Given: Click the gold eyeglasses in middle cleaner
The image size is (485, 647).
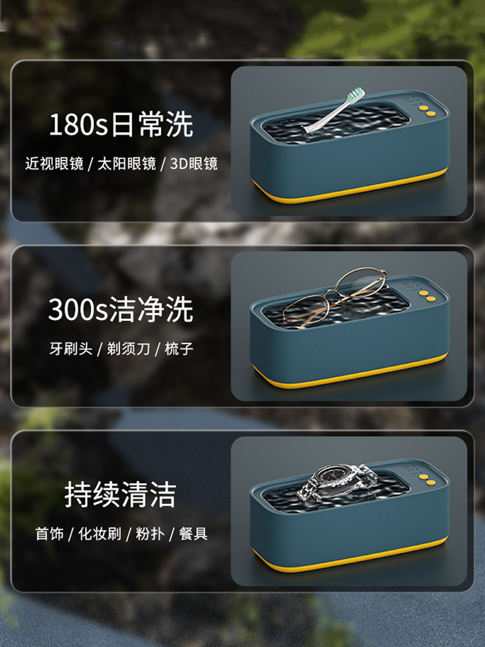Looking at the screenshot, I should (335, 296).
